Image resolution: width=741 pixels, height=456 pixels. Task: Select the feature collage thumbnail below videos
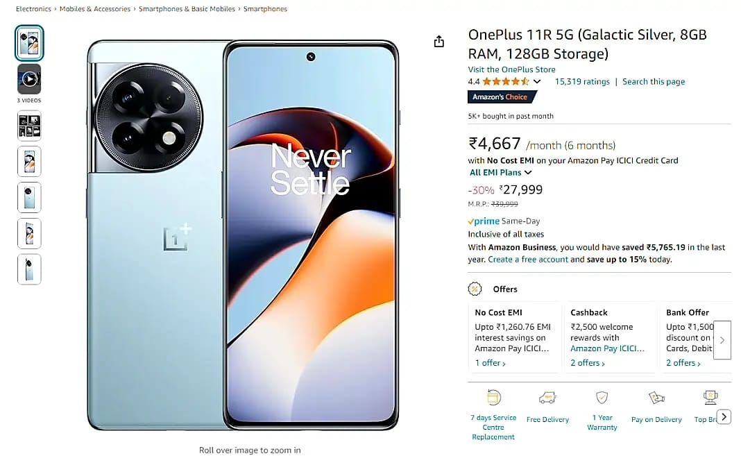(x=29, y=126)
